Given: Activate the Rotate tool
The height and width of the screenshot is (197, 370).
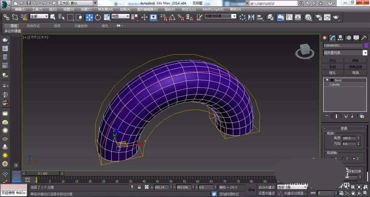Looking at the screenshot, I should (98, 17).
